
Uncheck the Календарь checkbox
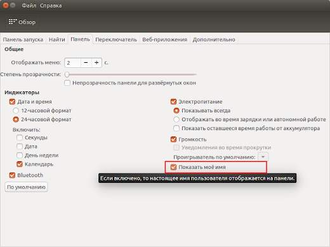[20, 164]
